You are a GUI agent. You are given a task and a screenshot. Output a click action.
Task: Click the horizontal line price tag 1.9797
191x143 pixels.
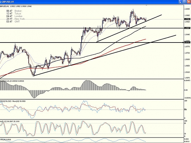click(187, 42)
